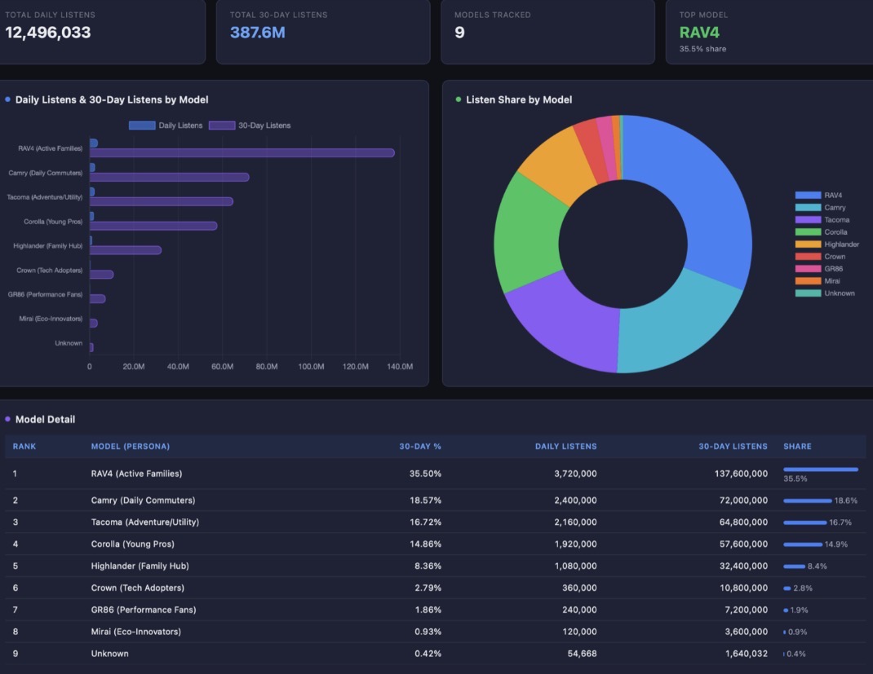Click Tacoma 16.7% share bar in table
The height and width of the screenshot is (674, 873).
[x=805, y=522]
